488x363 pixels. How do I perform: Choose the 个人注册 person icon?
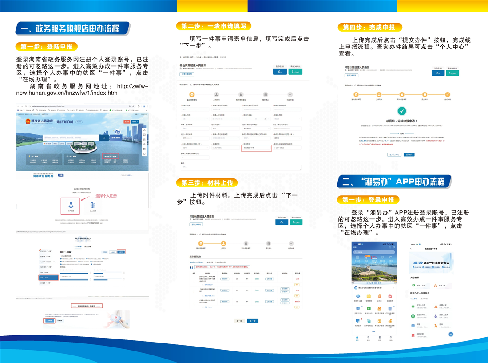pos(71,205)
